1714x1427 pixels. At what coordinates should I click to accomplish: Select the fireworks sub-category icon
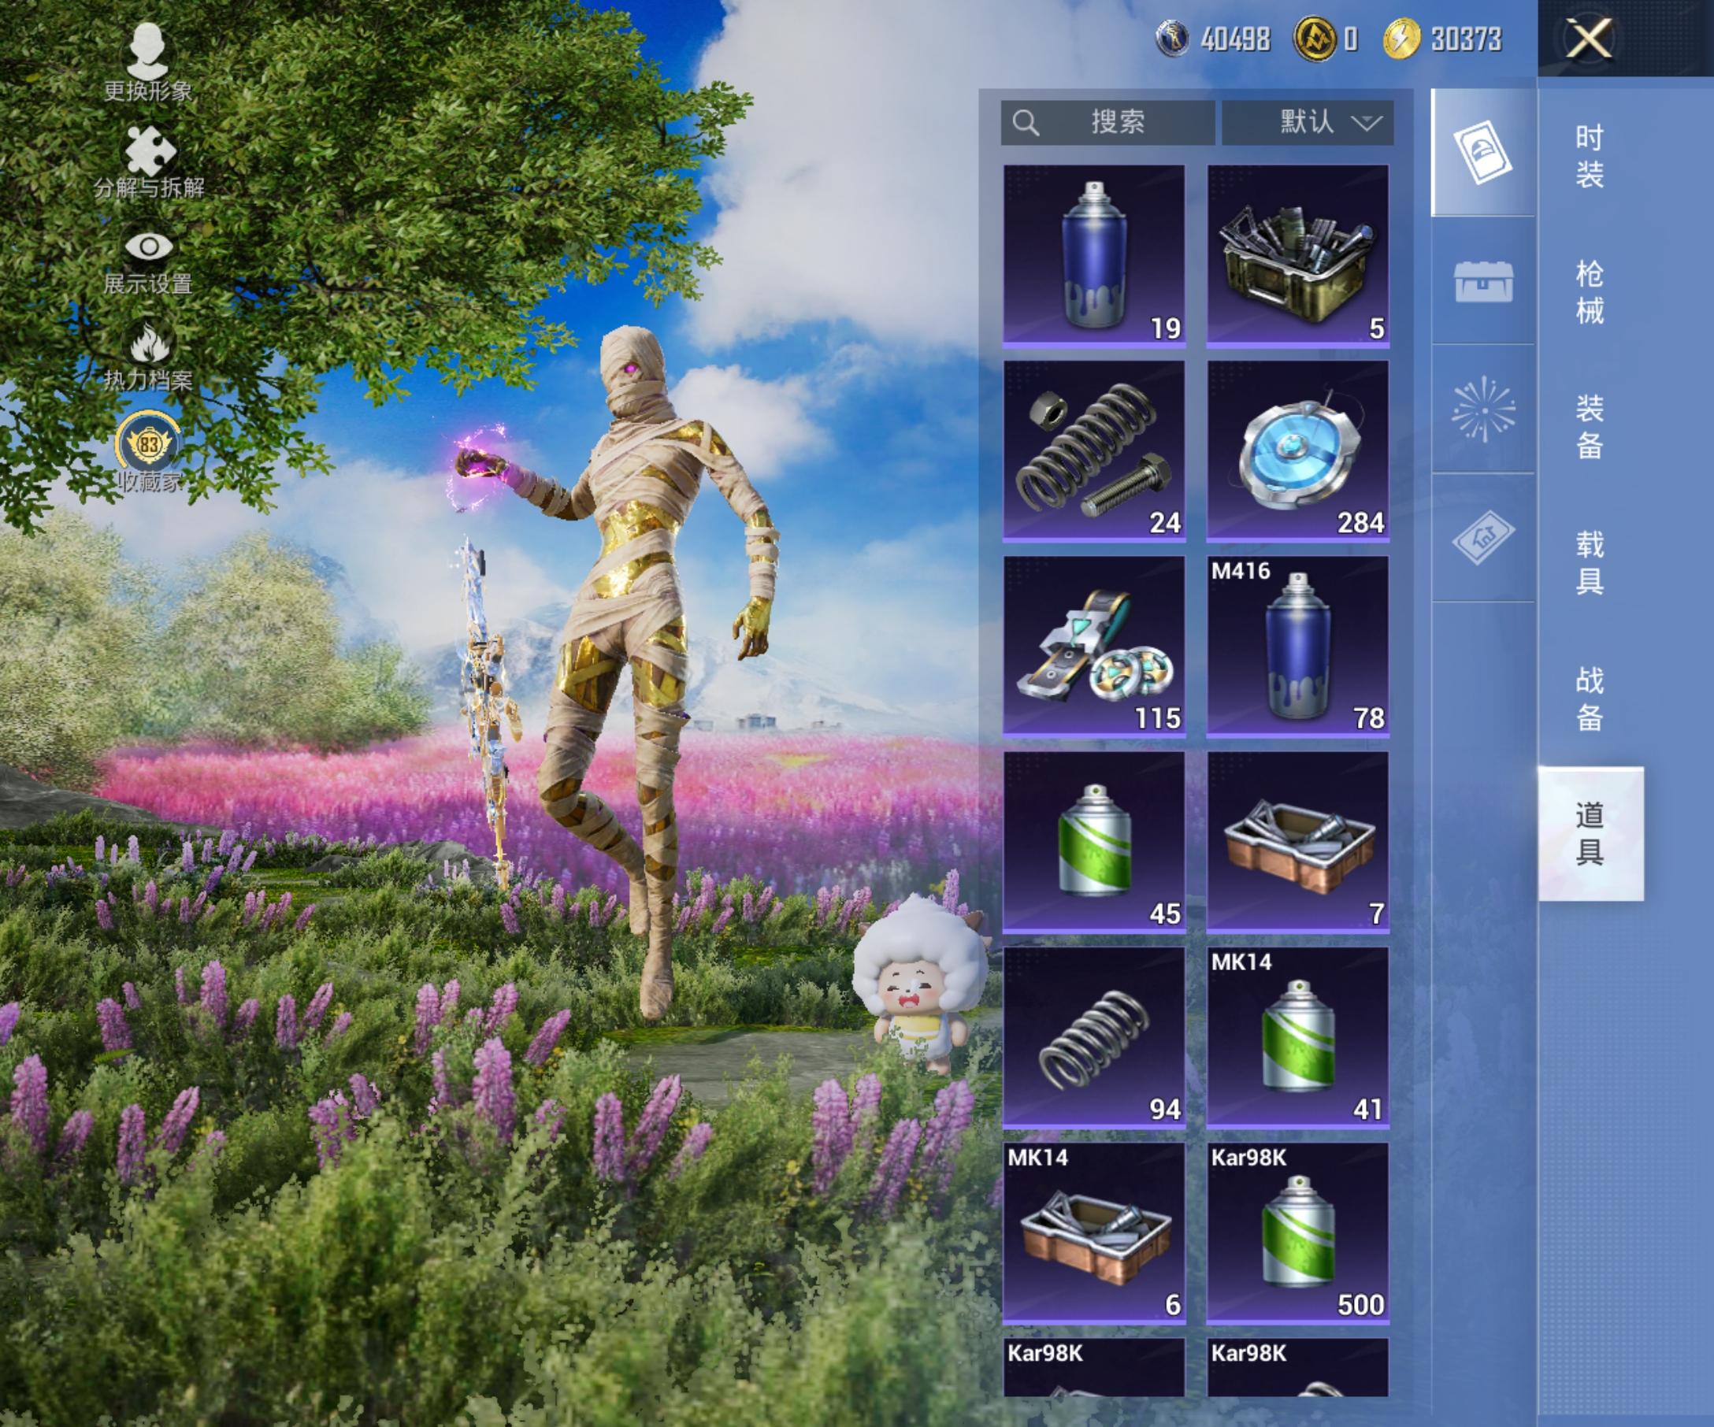pos(1483,410)
